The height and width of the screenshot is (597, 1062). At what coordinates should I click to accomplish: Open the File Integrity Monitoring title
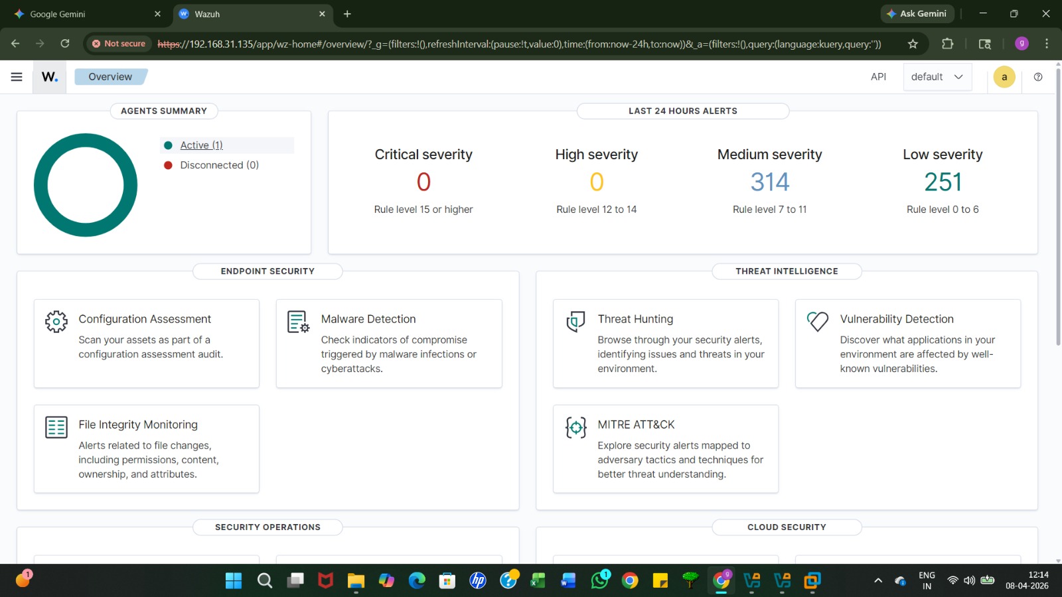138,425
